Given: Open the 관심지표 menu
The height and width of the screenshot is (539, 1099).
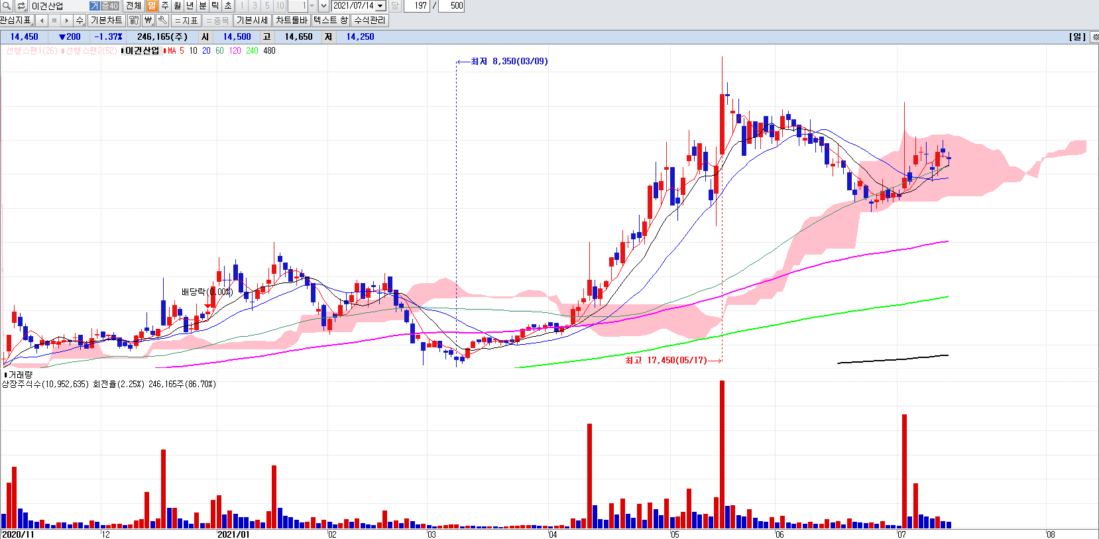Looking at the screenshot, I should pos(16,21).
